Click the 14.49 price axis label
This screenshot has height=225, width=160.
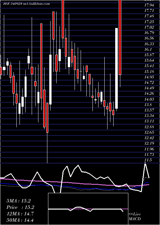[x=149, y=88]
